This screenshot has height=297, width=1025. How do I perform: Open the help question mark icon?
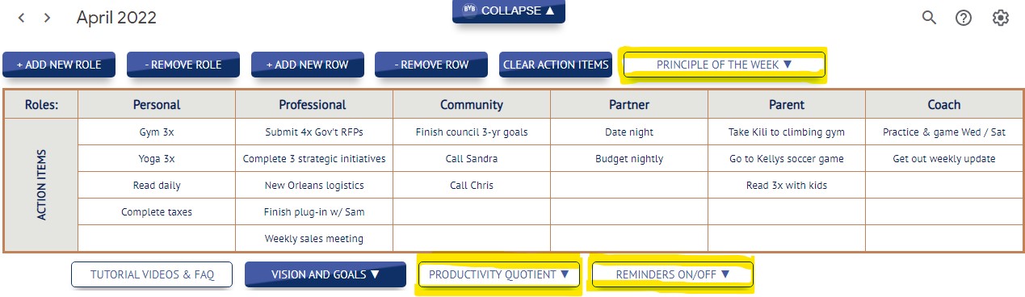click(964, 18)
